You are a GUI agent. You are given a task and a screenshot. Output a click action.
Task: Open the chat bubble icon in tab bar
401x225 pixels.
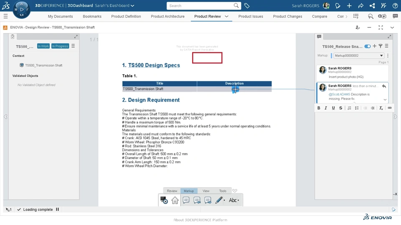(395, 16)
